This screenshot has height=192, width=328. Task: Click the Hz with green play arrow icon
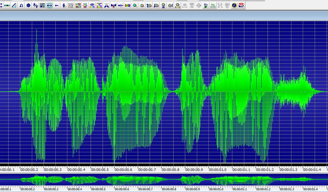pyautogui.click(x=206, y=5)
